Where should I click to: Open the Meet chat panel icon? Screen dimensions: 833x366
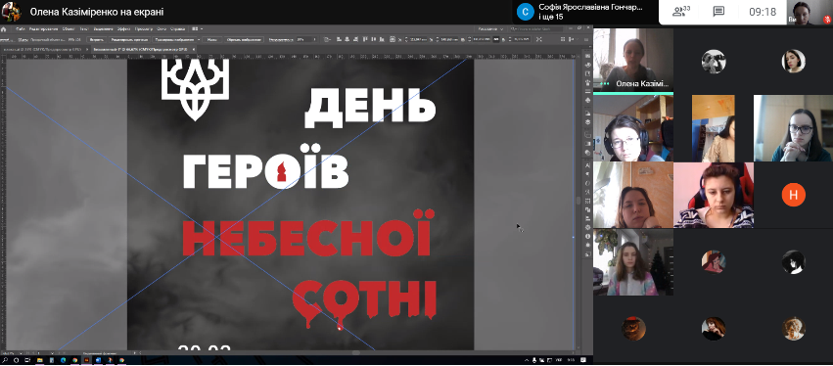(718, 12)
